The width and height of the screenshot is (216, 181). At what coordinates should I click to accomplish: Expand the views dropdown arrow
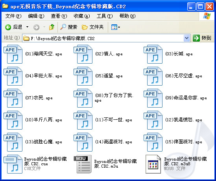119,27
